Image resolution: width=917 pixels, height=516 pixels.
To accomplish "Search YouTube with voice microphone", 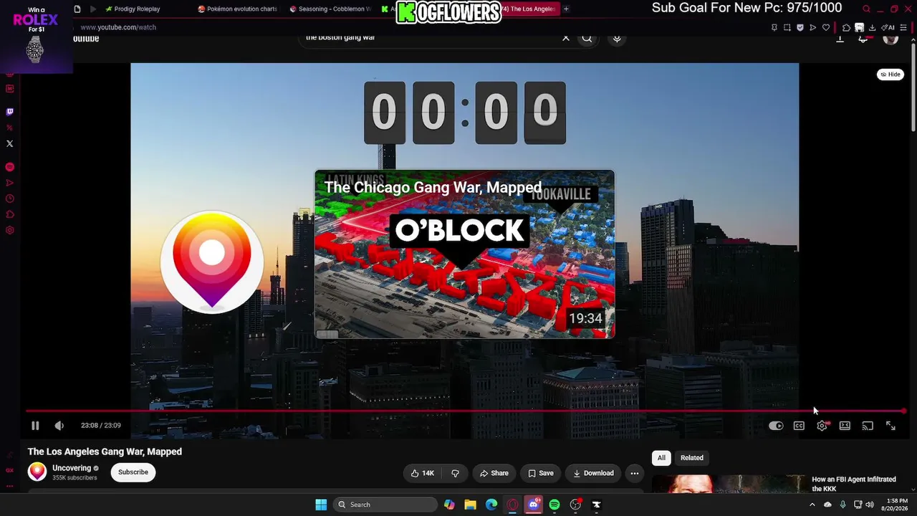I will (617, 38).
